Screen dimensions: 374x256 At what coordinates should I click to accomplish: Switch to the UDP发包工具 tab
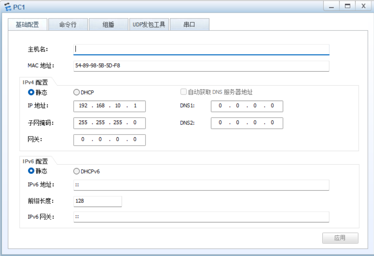(x=149, y=25)
